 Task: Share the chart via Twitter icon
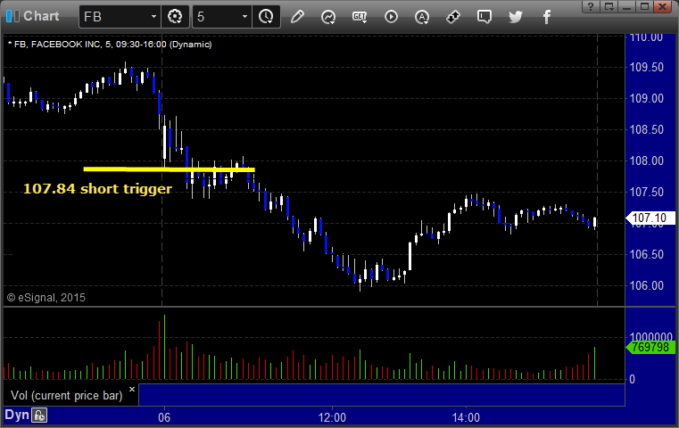[516, 17]
